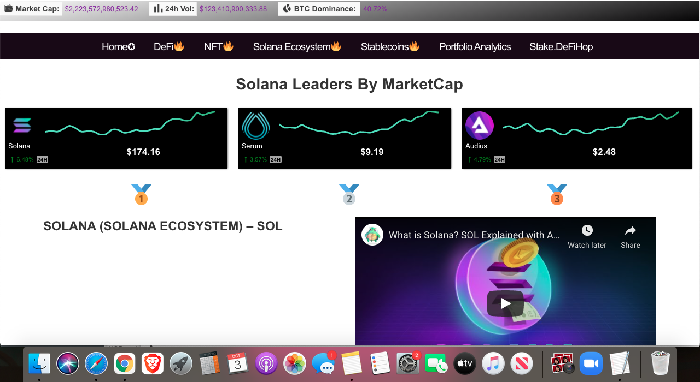
Task: Add the video to Watch later
Action: tap(587, 237)
